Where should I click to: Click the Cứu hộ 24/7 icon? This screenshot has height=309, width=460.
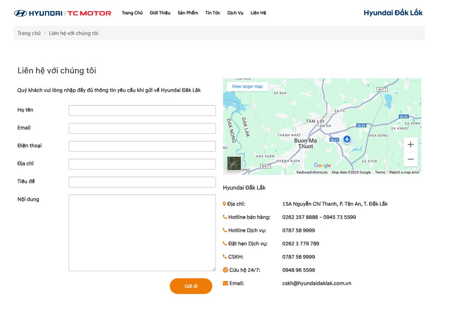pos(225,270)
